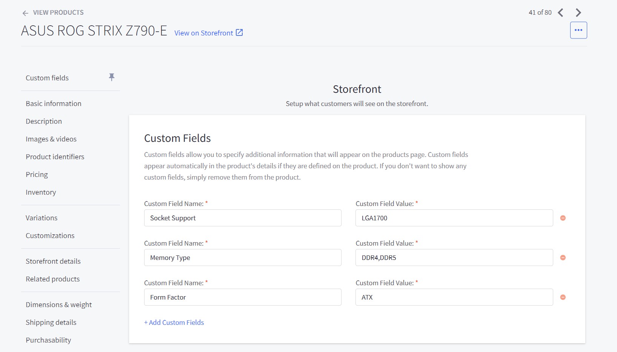Image resolution: width=617 pixels, height=352 pixels.
Task: Click the 41 of 80 counter text
Action: (x=540, y=12)
